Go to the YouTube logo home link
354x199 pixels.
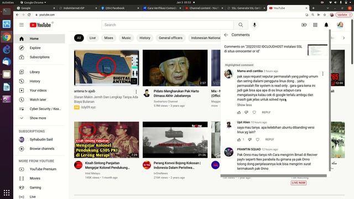click(x=40, y=25)
